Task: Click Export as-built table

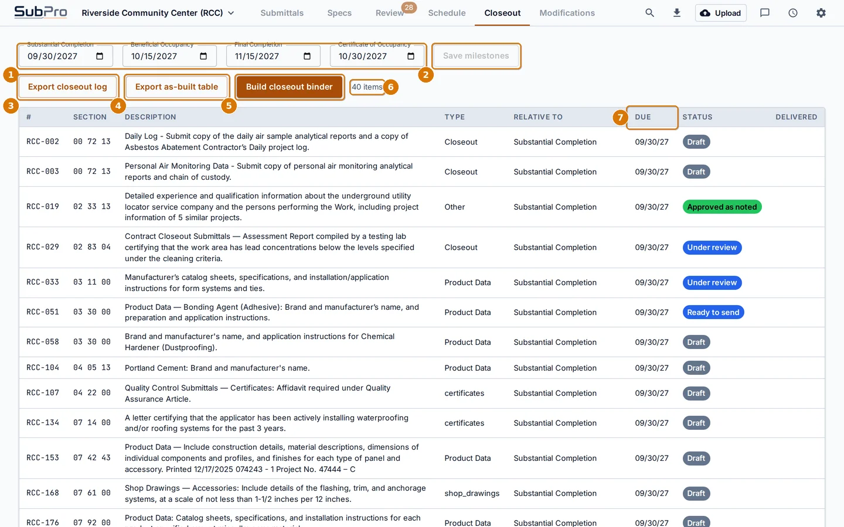Action: point(176,87)
